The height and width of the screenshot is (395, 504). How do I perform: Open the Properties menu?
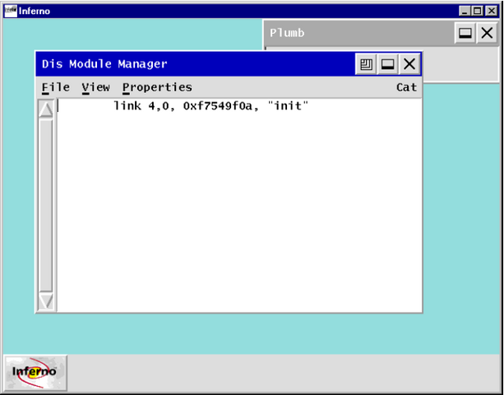(x=157, y=87)
